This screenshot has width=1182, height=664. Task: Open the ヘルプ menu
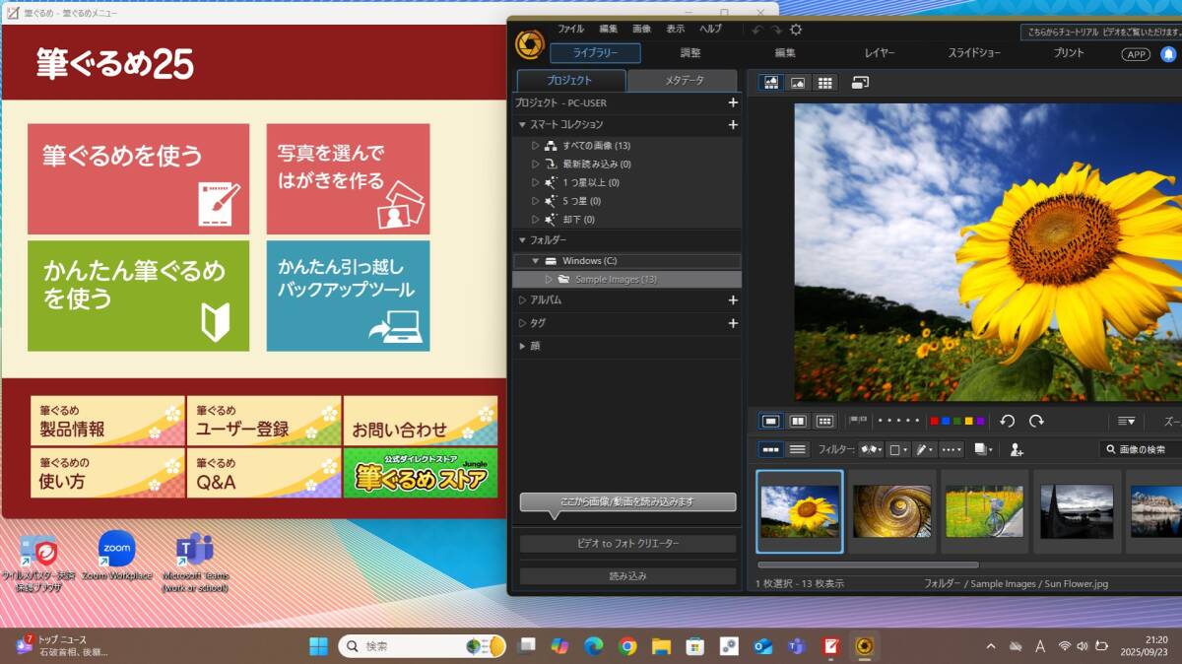point(710,30)
